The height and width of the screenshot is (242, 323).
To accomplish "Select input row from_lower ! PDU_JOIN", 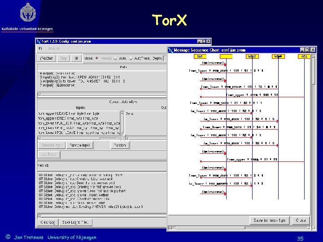I will [x=79, y=123].
